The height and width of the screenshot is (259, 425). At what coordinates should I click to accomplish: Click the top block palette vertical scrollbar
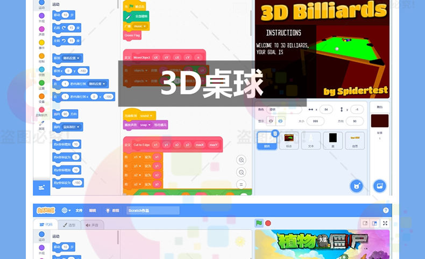(x=118, y=4)
